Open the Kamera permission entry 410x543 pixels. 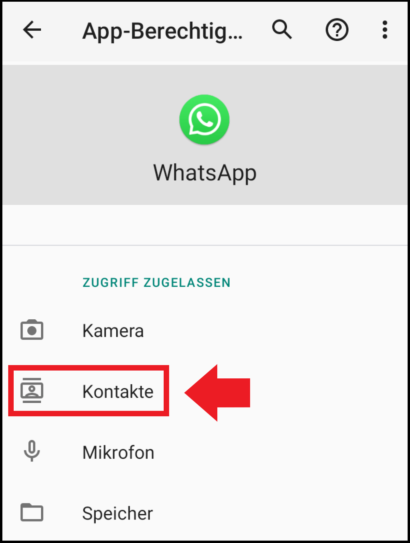(205, 331)
